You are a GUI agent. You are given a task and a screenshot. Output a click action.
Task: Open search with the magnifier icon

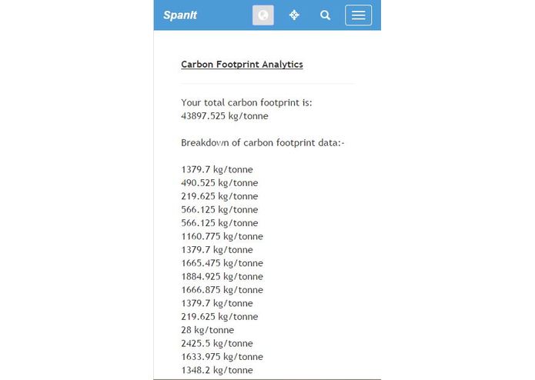[325, 15]
